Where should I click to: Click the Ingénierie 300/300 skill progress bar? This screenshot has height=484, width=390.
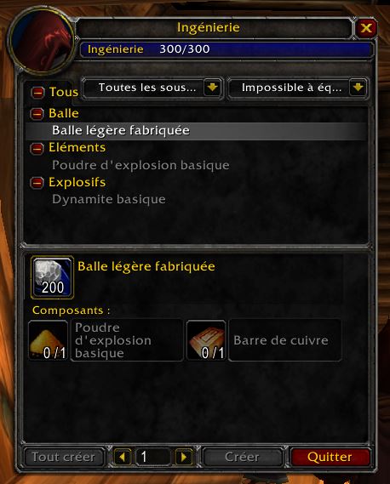click(x=227, y=49)
